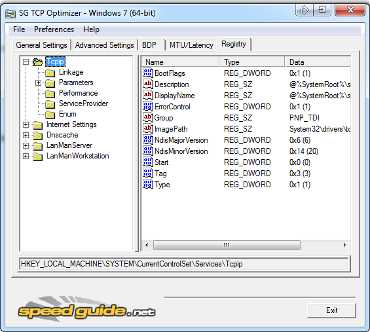Click the Type DWORD value icon
370x332 pixels.
pos(148,184)
